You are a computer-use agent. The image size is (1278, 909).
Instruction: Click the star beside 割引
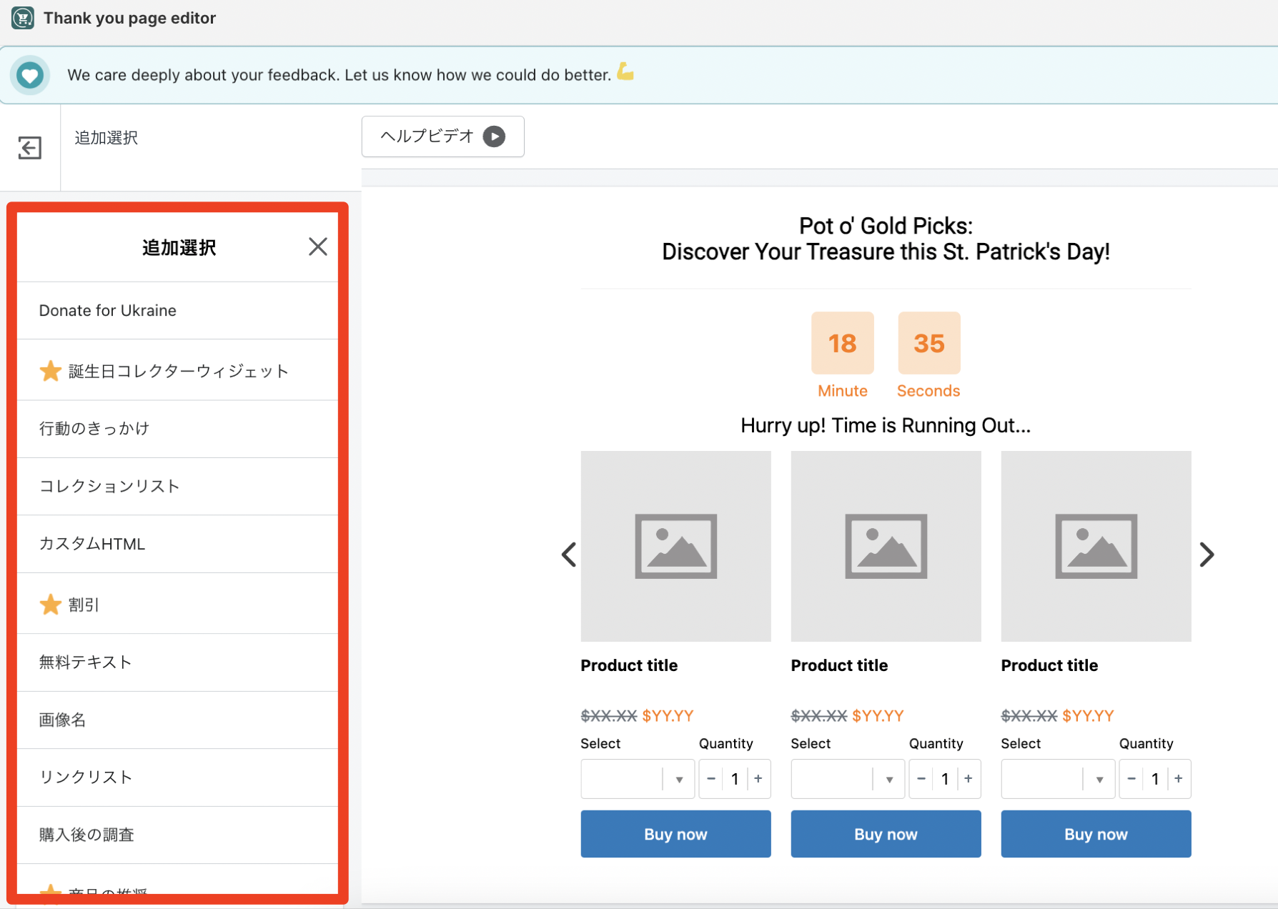pos(50,605)
